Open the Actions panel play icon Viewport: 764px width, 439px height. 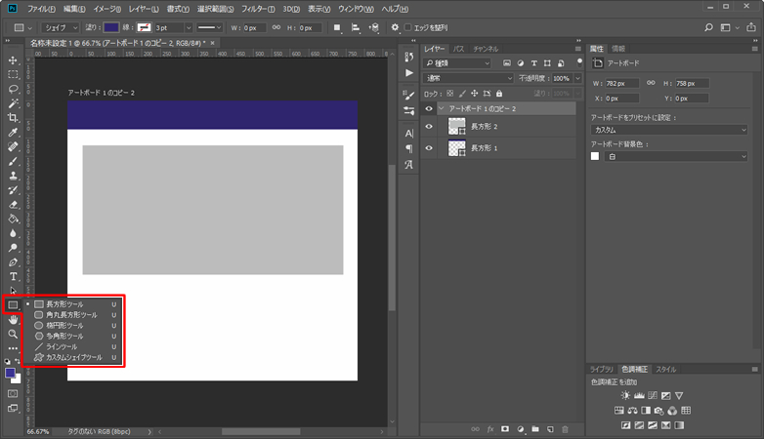[408, 73]
